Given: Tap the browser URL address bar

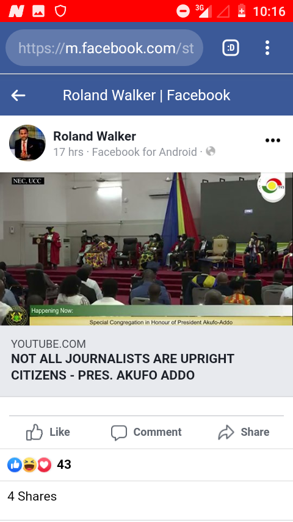Looking at the screenshot, I should pyautogui.click(x=104, y=48).
